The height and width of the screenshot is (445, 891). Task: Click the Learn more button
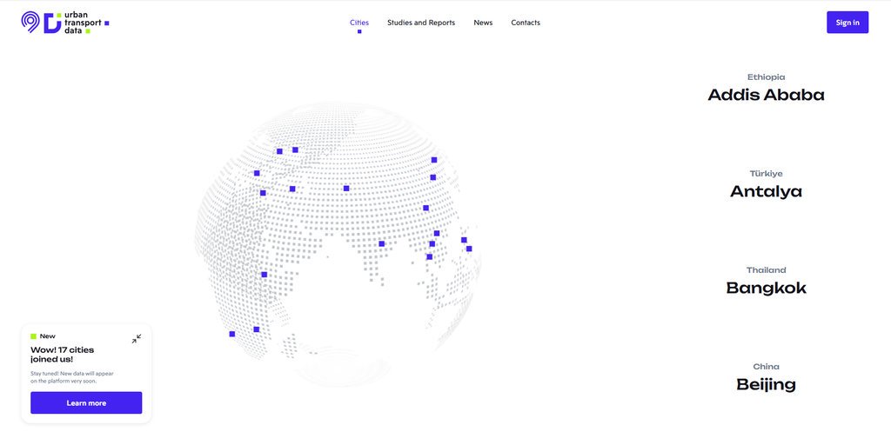[86, 403]
